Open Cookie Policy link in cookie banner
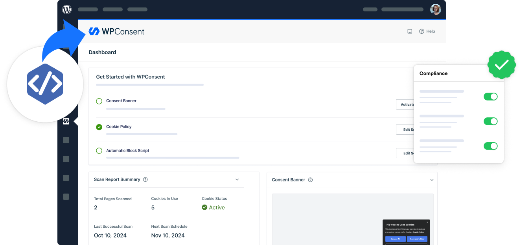 point(418,232)
